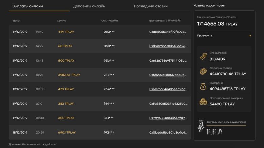Open the transaction link 0xd9c2ab6703543ae26
Viewport: 264px width, 148px height.
click(168, 46)
